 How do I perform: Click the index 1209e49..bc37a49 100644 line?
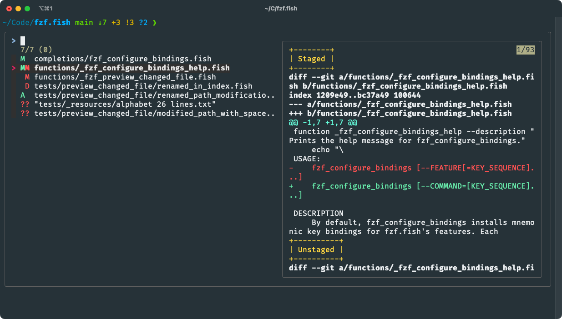click(355, 95)
